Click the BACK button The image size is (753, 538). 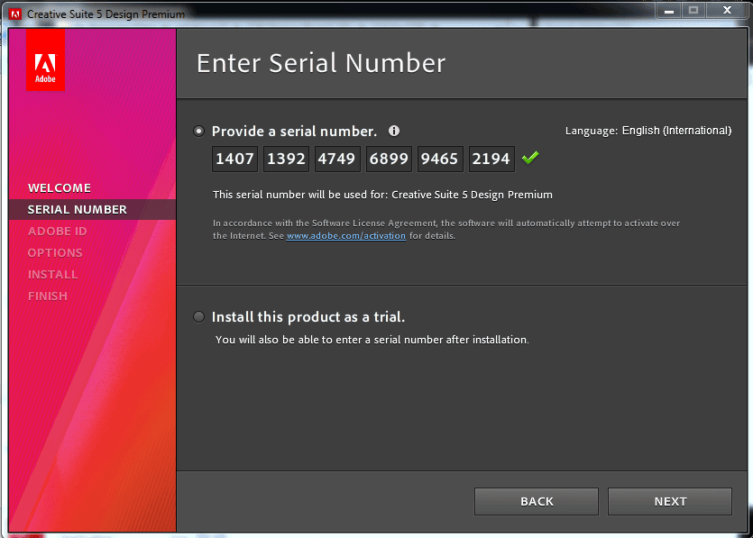coord(537,502)
